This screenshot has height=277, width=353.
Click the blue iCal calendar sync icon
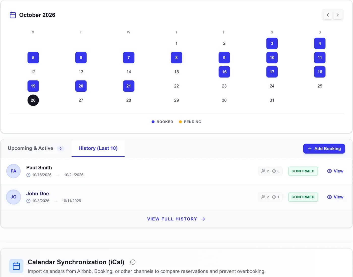click(x=16, y=266)
